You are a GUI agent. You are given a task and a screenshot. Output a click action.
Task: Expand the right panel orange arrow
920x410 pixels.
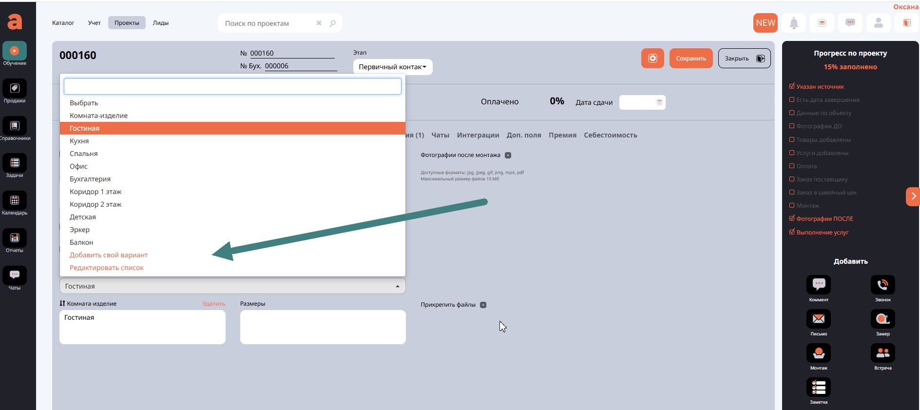[x=913, y=196]
